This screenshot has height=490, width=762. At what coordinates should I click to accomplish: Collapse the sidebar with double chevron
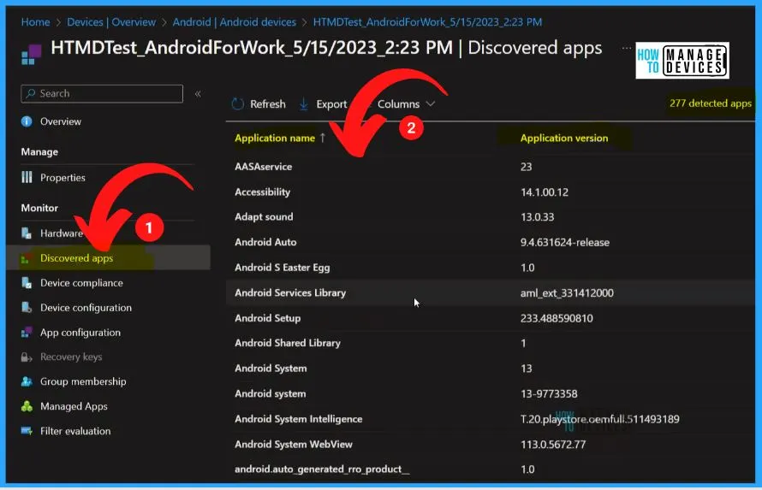198,93
